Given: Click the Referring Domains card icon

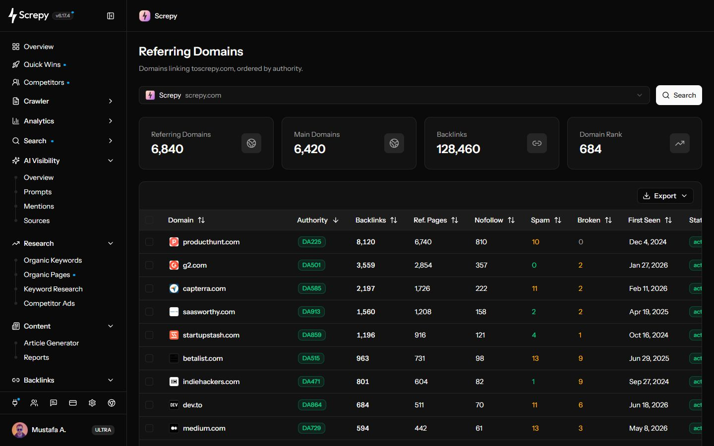Looking at the screenshot, I should (x=251, y=143).
